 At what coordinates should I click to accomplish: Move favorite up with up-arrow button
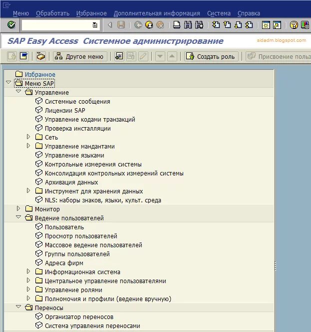pyautogui.click(x=172, y=56)
